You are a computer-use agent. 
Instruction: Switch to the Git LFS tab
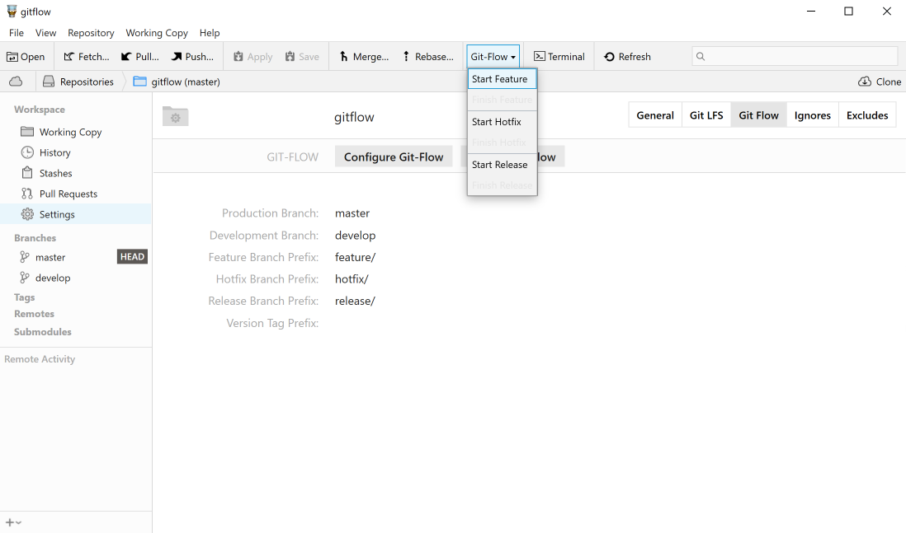pyautogui.click(x=706, y=115)
